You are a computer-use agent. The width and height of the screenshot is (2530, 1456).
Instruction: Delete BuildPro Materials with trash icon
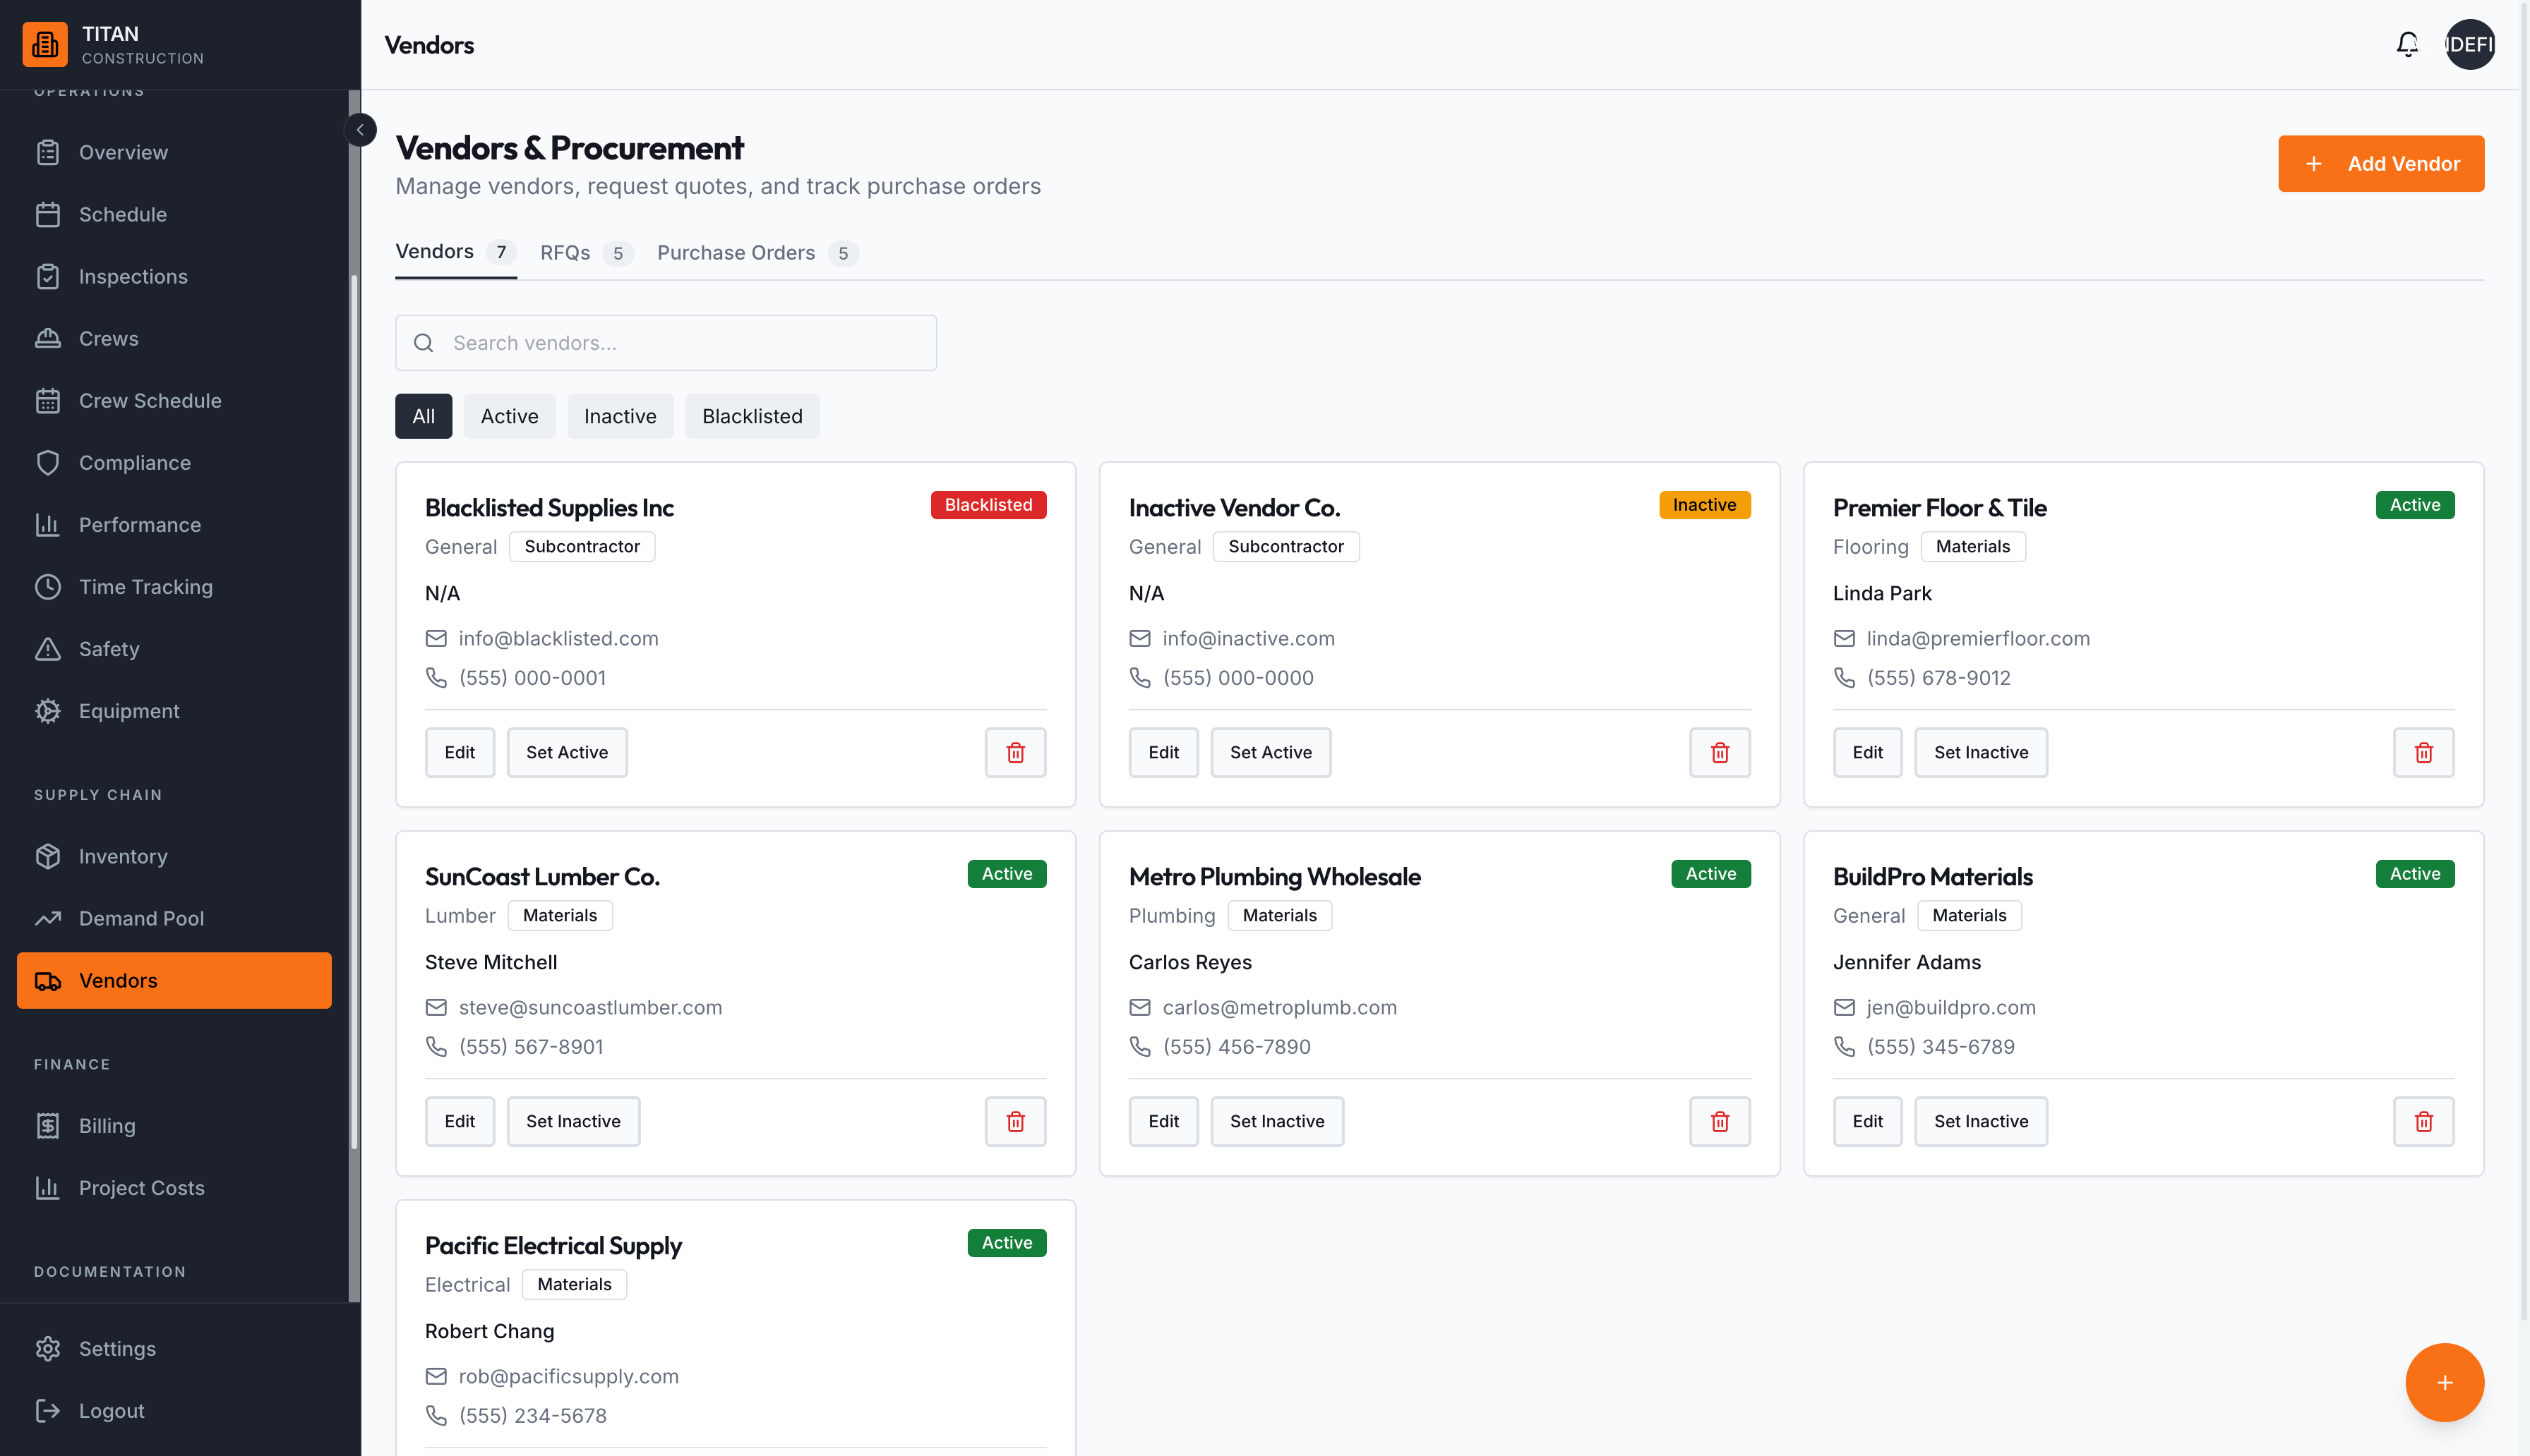pyautogui.click(x=2423, y=1121)
